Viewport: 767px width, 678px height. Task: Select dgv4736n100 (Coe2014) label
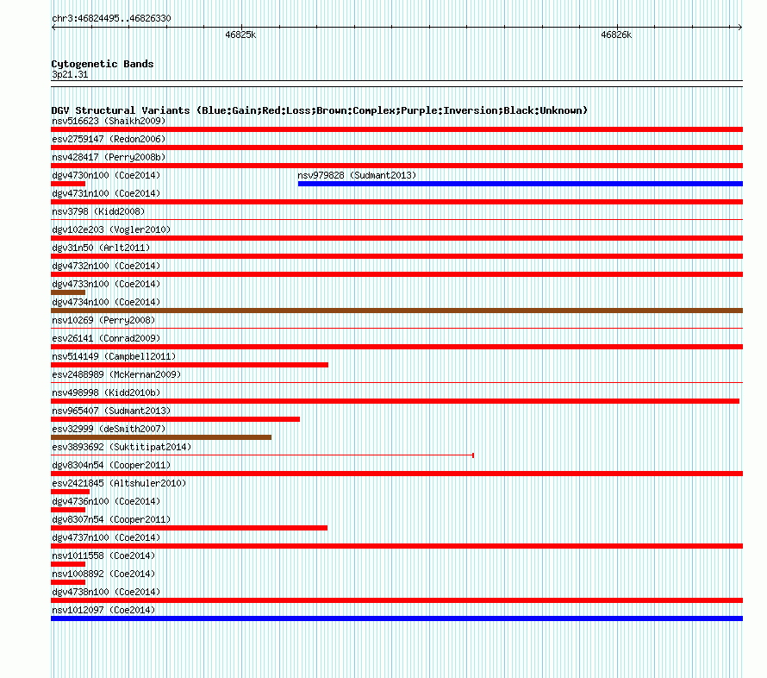(x=106, y=501)
